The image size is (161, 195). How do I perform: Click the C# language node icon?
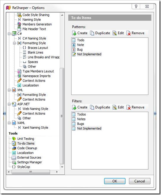[14, 34]
